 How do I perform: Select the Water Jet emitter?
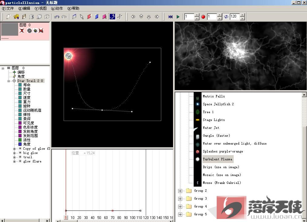(211, 128)
